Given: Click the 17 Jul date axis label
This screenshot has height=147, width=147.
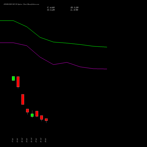Looking at the screenshot, I should 13,140.
